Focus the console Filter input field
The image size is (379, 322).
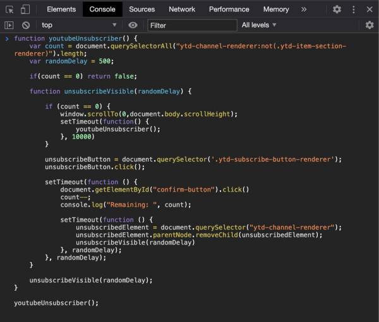coord(192,25)
